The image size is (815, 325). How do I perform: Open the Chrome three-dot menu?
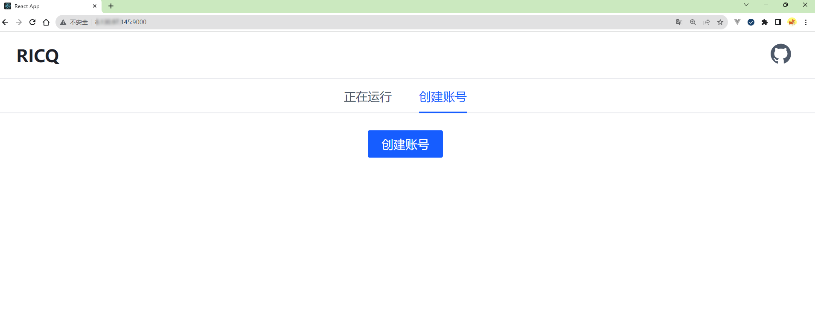[806, 22]
